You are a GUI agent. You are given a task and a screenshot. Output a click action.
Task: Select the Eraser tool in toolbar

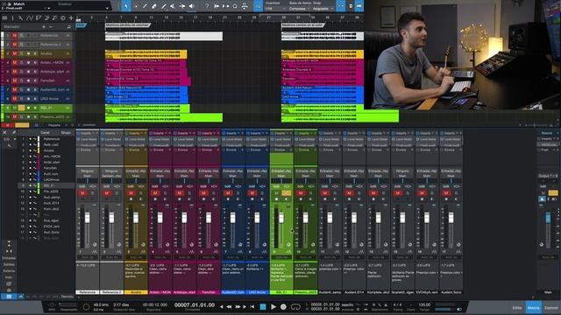pos(154,6)
